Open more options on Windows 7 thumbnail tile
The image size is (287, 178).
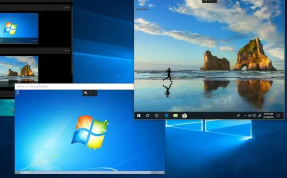35,41
